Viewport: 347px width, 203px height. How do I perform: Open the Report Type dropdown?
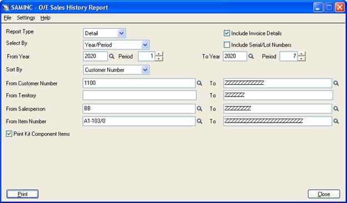(121, 33)
